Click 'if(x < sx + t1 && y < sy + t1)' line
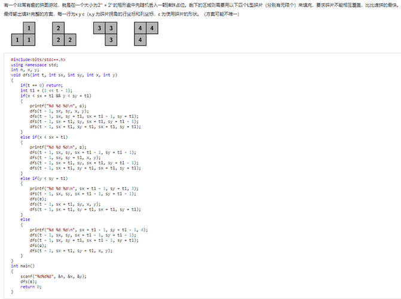The height and width of the screenshot is (299, 401). 56,96
